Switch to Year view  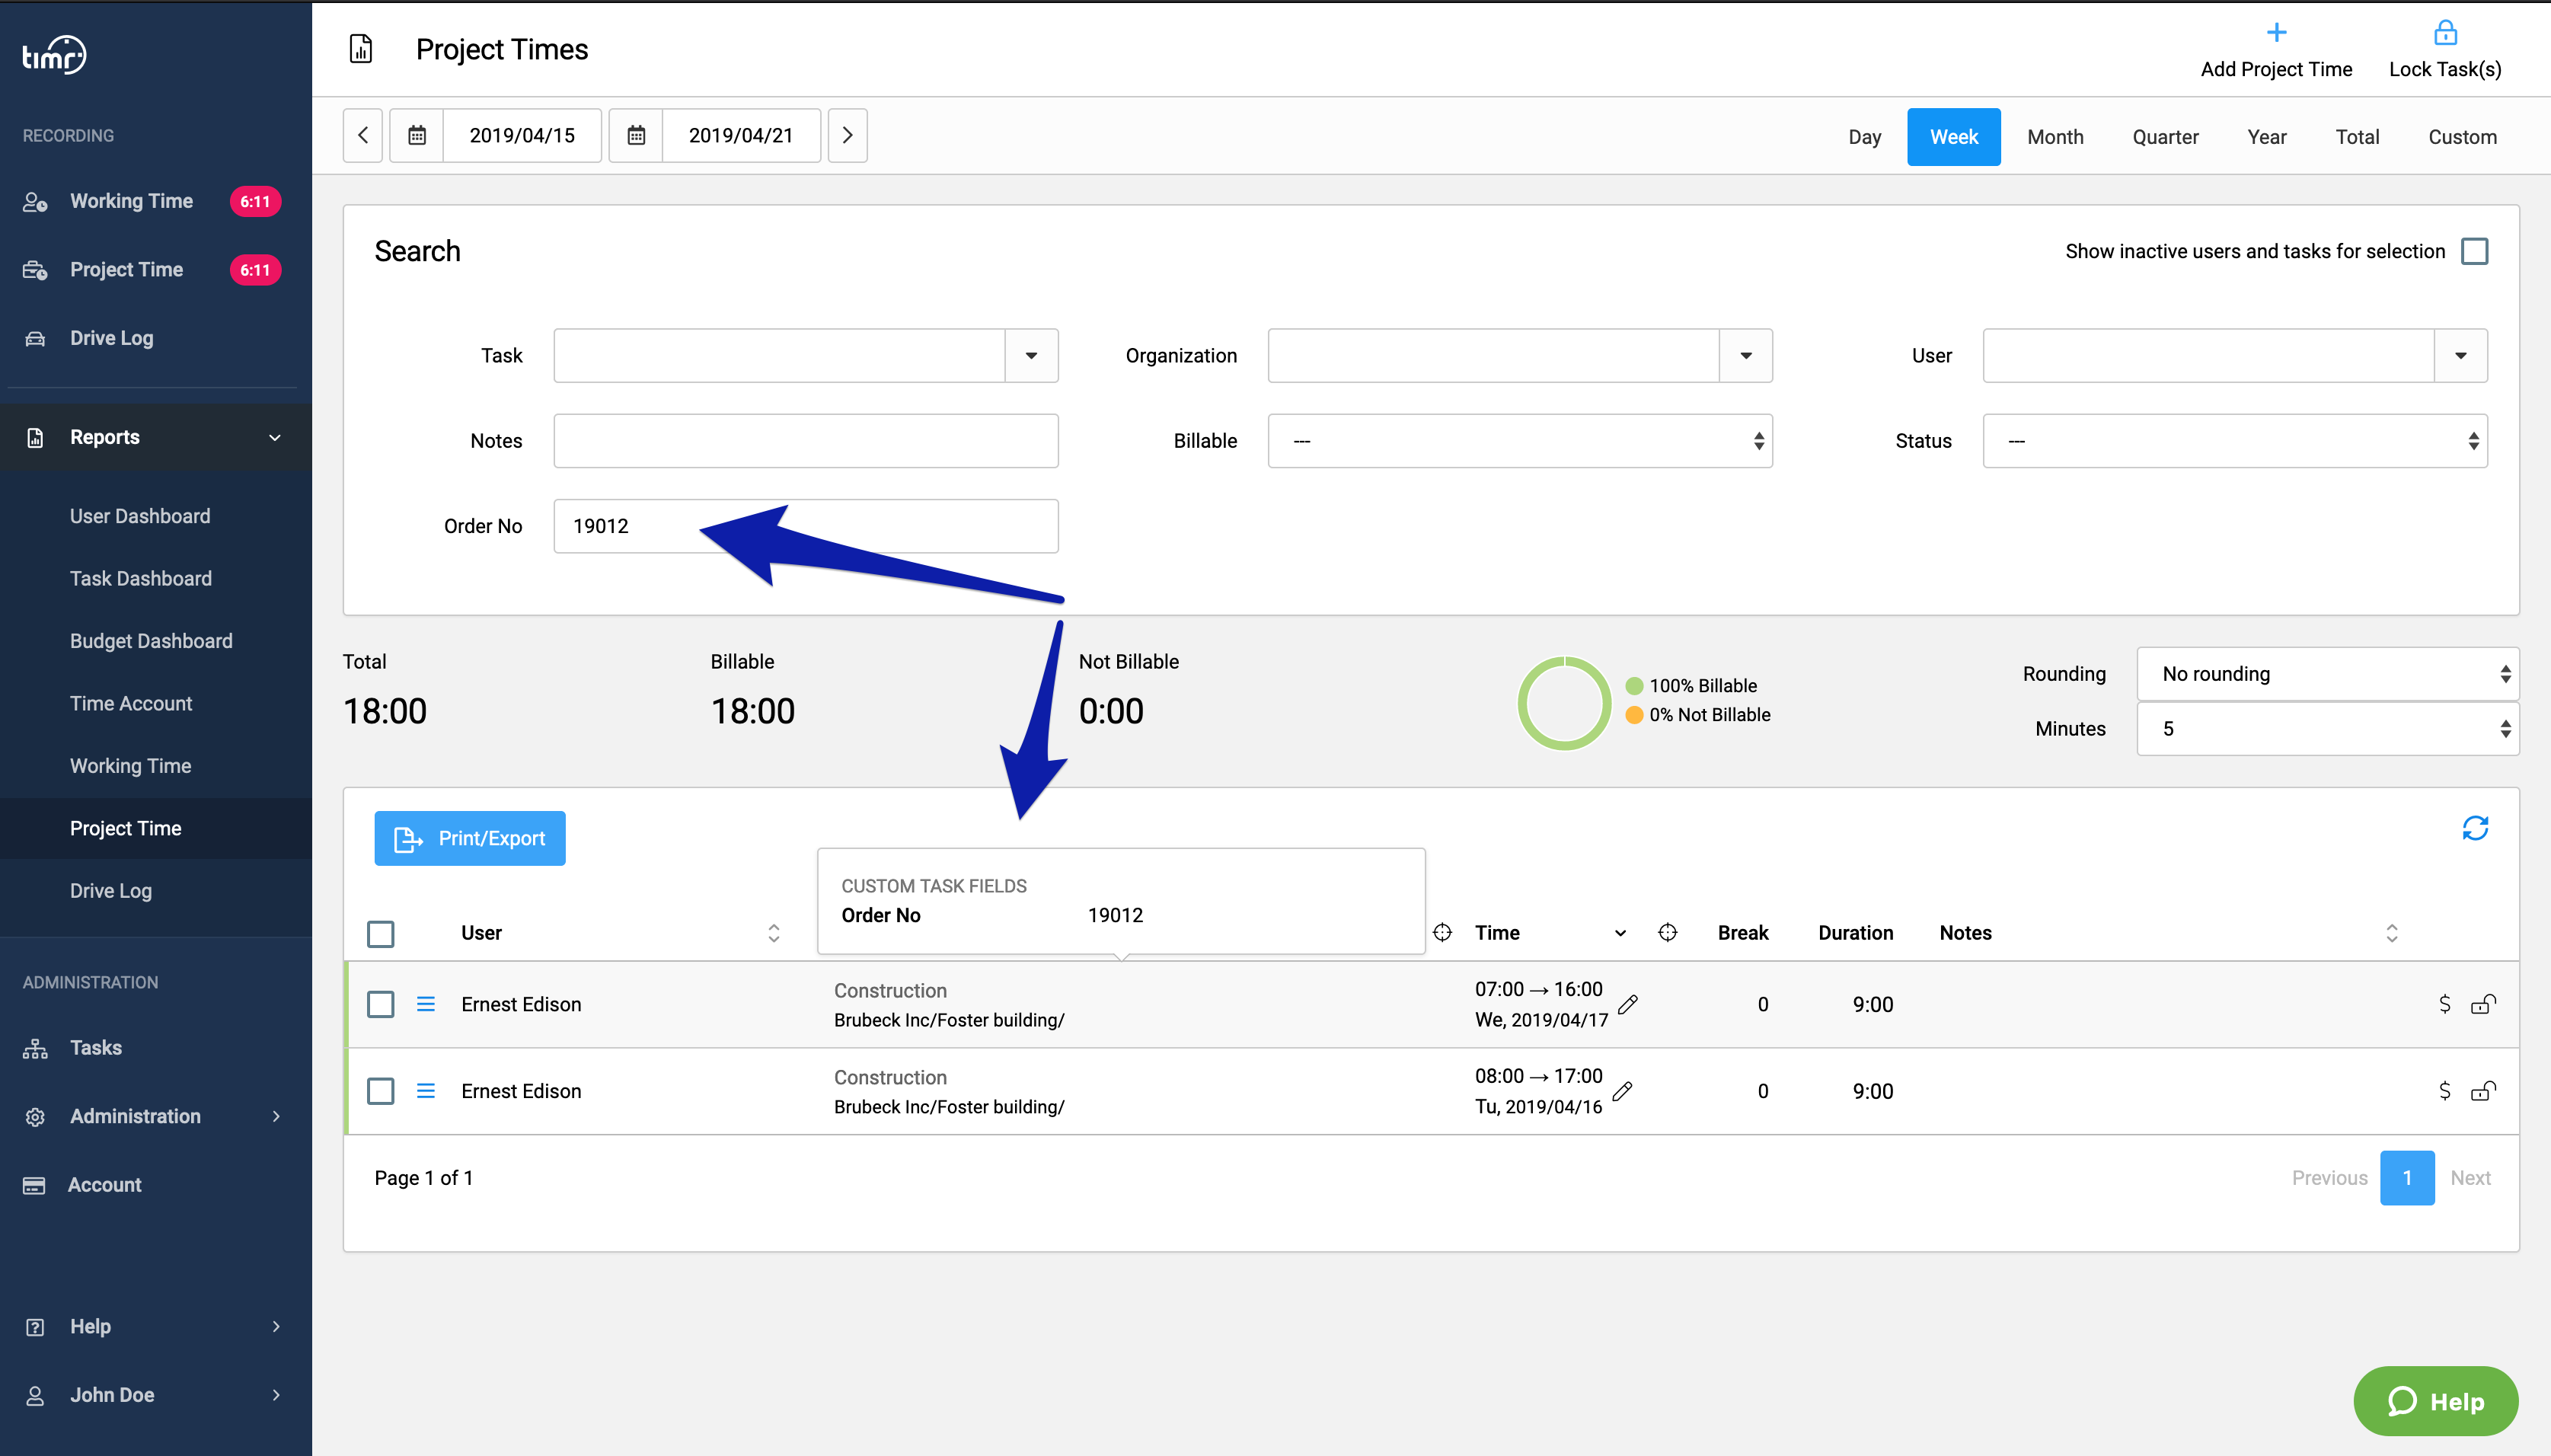tap(2266, 137)
